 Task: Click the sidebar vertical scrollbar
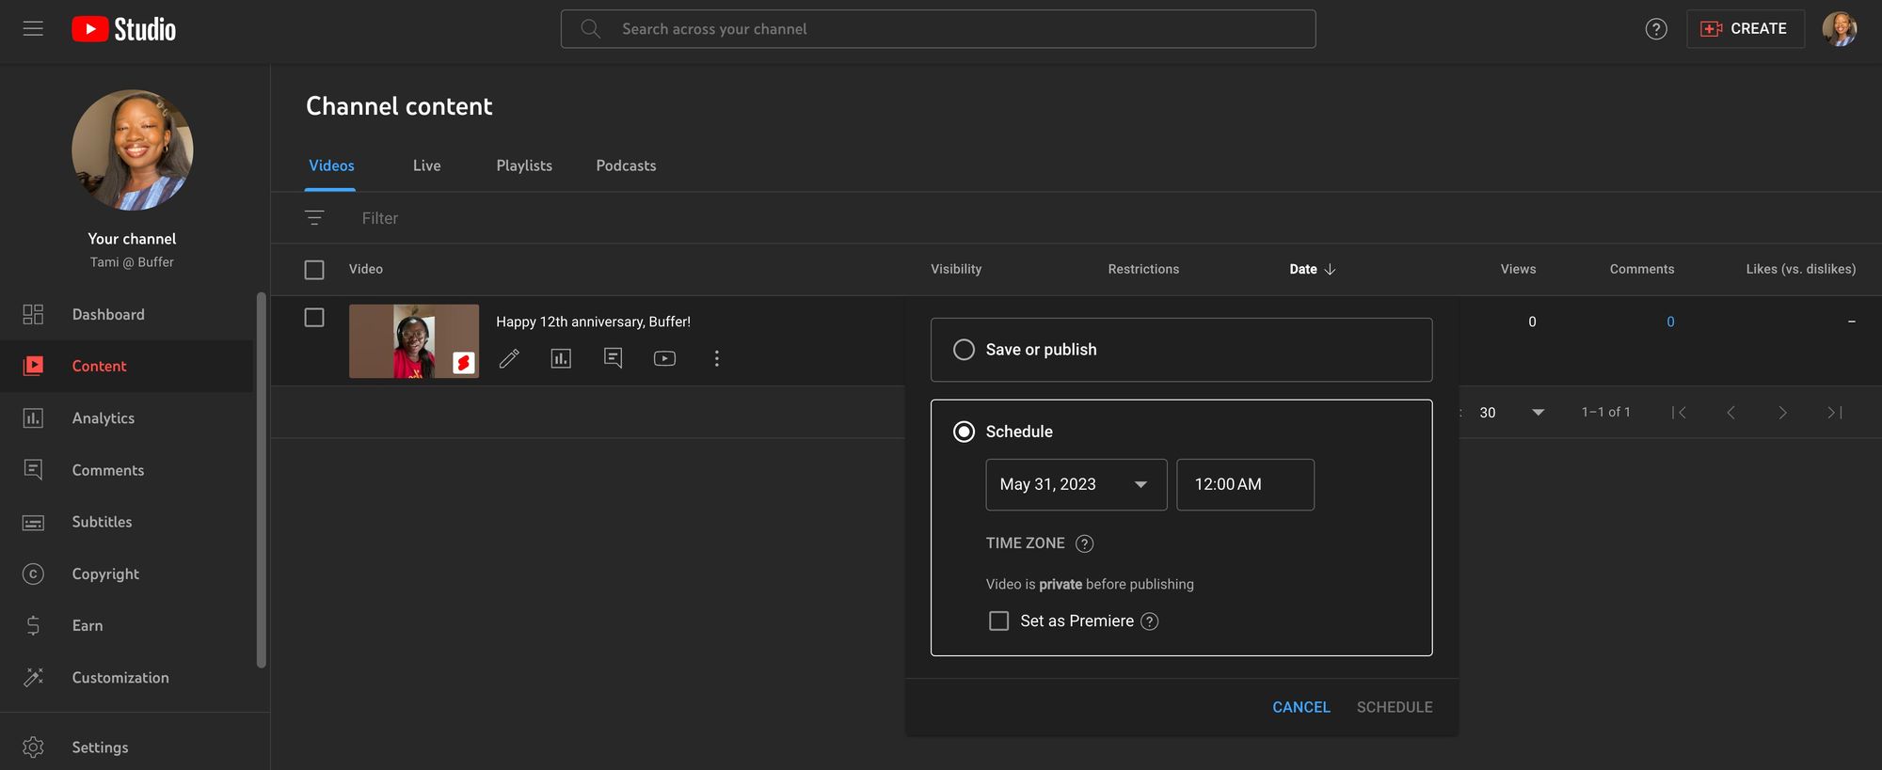[261, 479]
